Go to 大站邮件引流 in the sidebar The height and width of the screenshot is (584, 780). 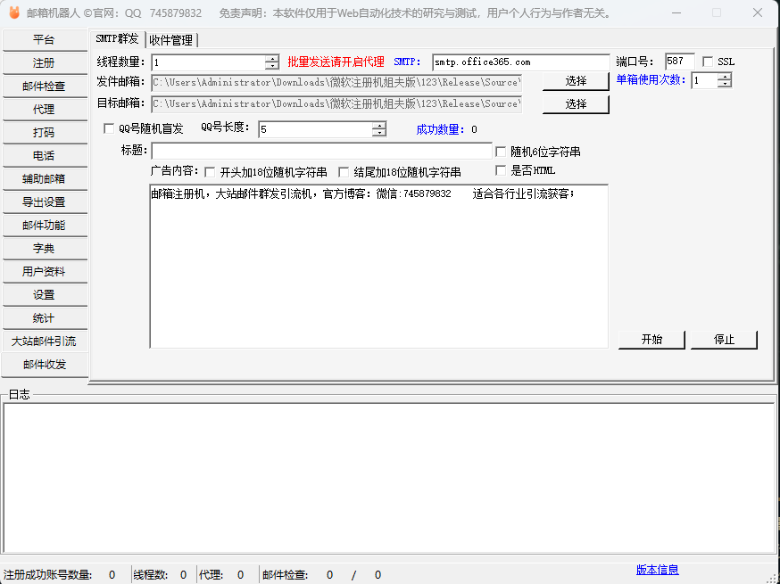click(x=44, y=341)
